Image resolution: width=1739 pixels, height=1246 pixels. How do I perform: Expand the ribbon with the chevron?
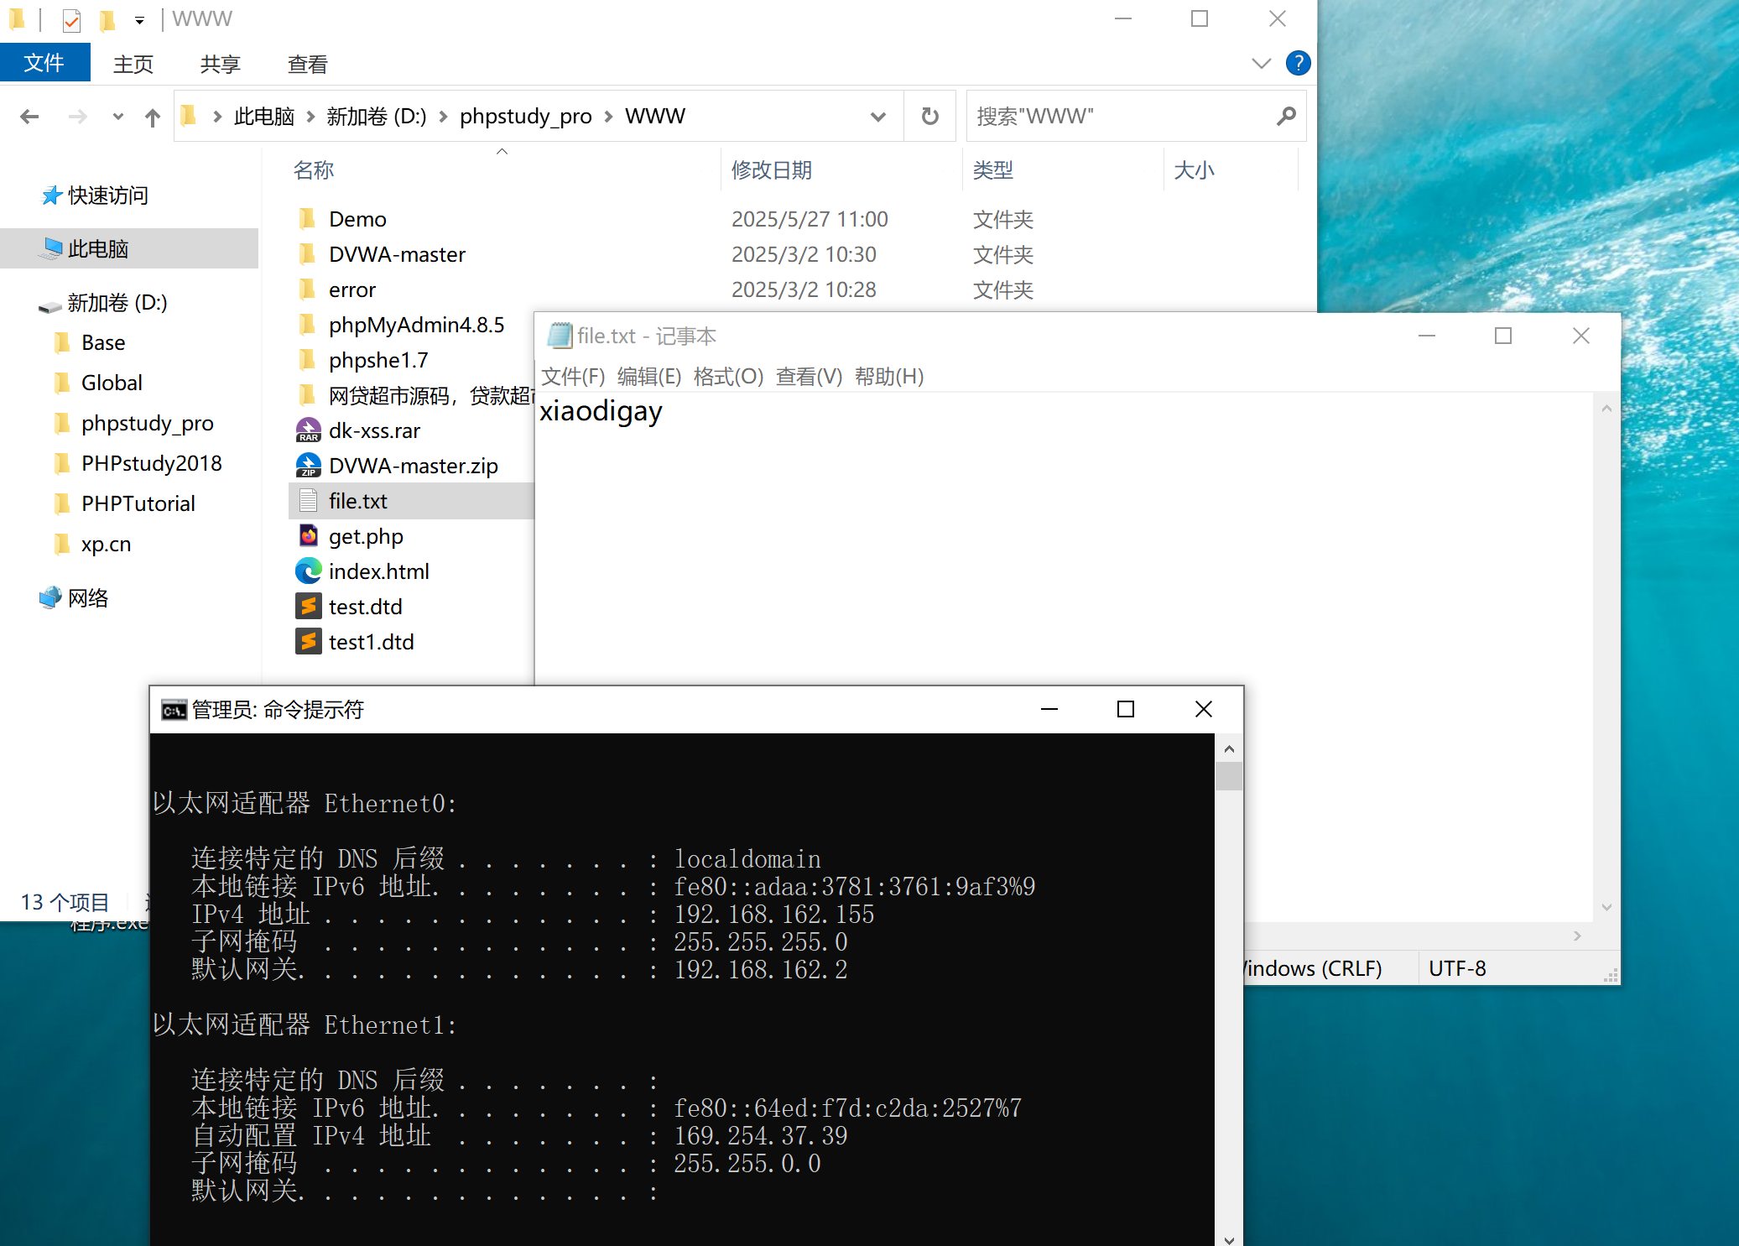tap(1260, 63)
